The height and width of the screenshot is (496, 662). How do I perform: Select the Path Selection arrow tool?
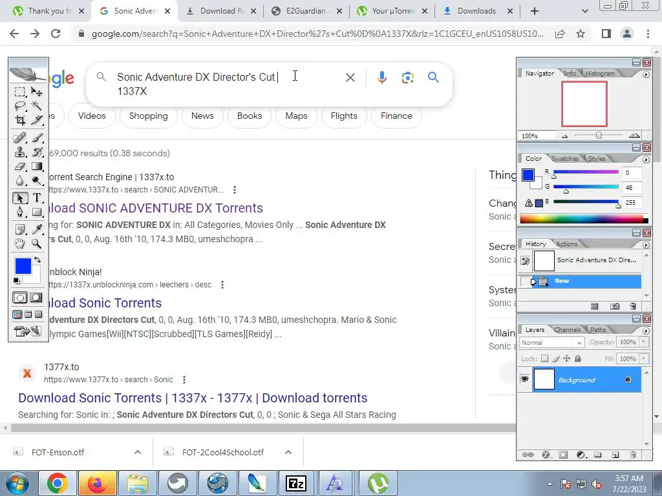tap(20, 198)
